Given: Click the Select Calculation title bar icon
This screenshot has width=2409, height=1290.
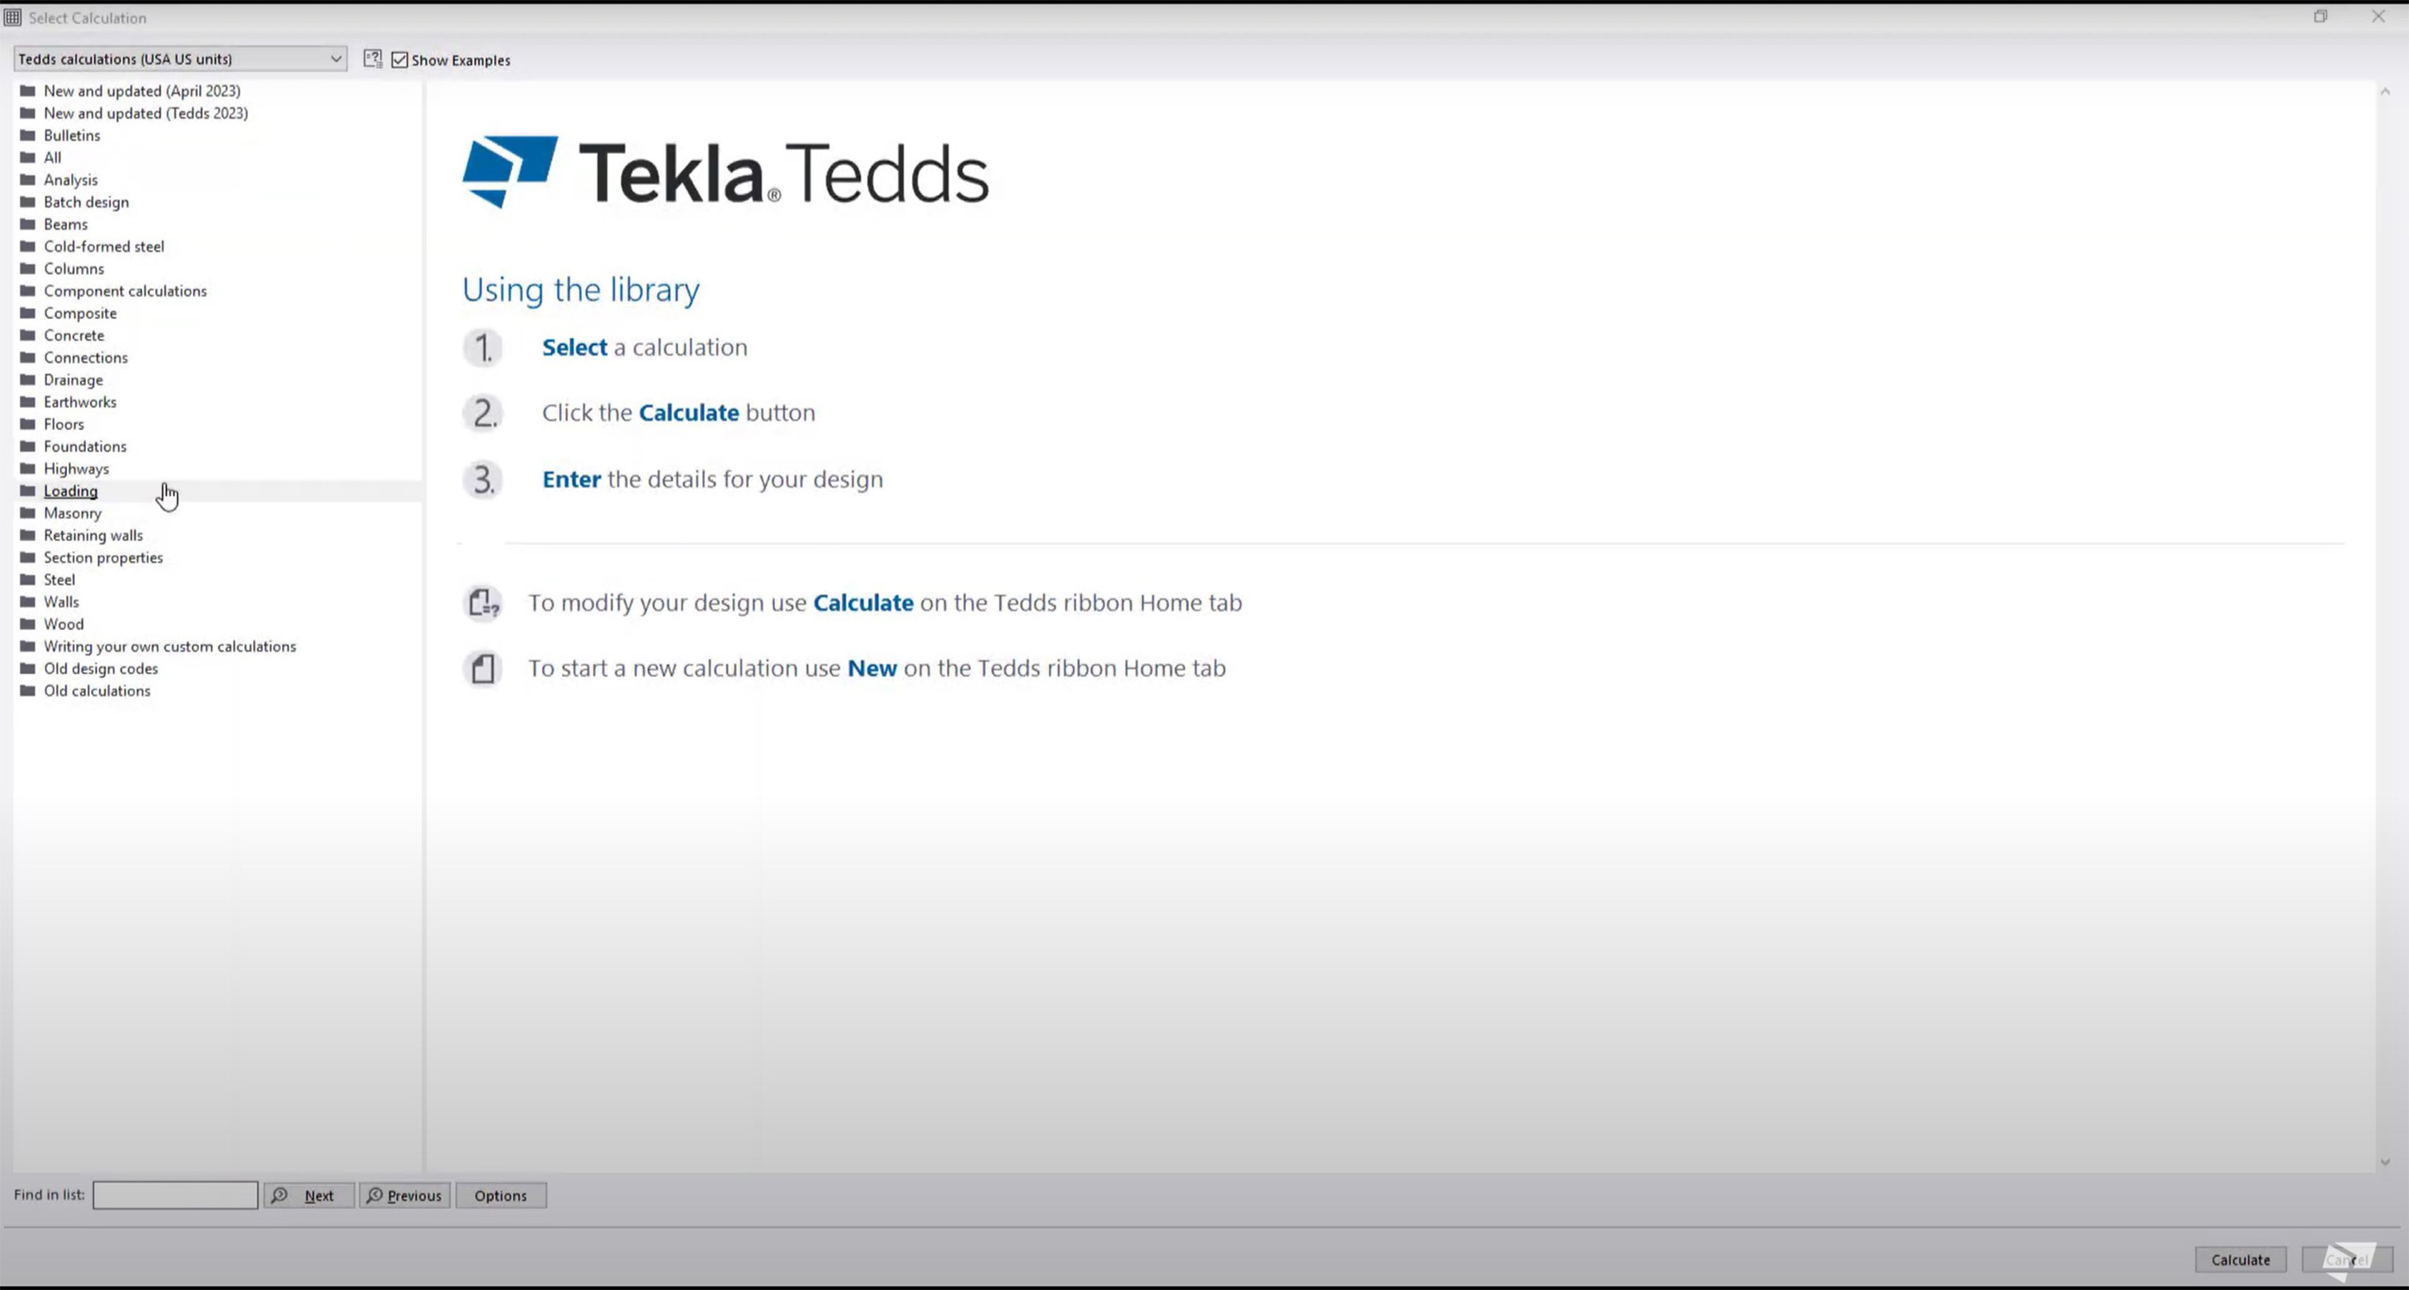Looking at the screenshot, I should (12, 17).
